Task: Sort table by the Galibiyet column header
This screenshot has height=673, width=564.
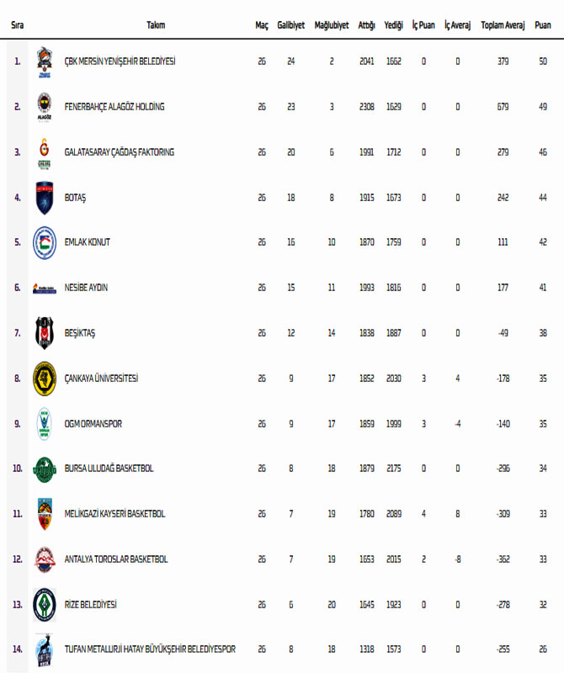Action: [290, 25]
